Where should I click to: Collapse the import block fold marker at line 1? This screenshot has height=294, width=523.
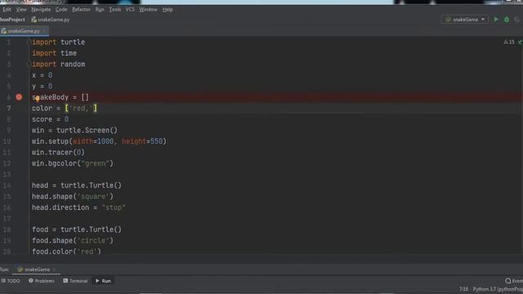click(29, 42)
